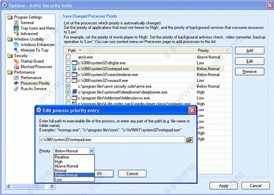Click the Above Normal priority cell for anvir.exe

tap(208, 57)
